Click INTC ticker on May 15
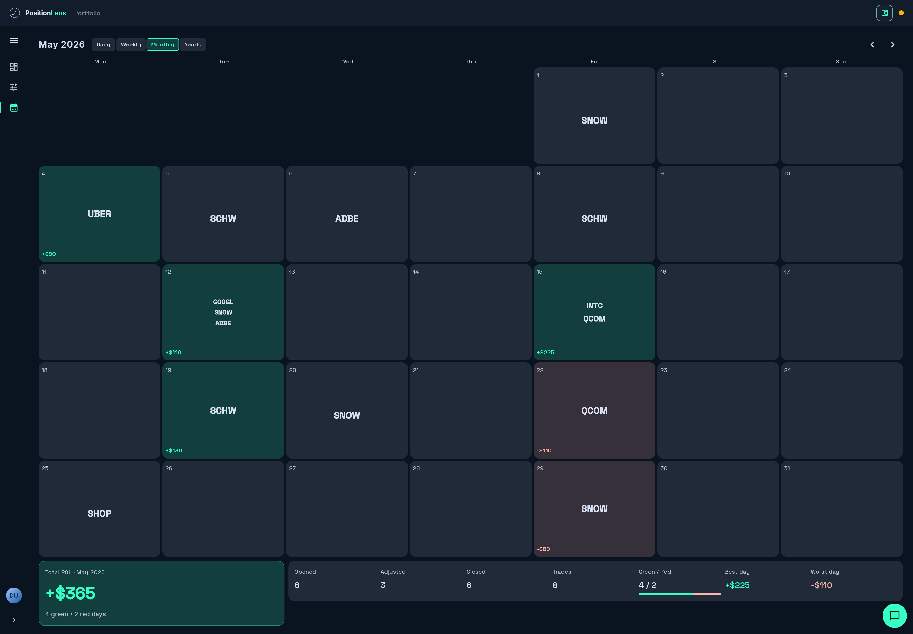The height and width of the screenshot is (634, 913). tap(594, 306)
